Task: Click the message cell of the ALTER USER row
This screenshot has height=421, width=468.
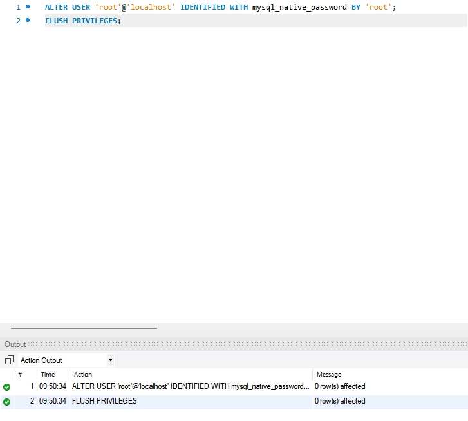Action: [x=340, y=386]
